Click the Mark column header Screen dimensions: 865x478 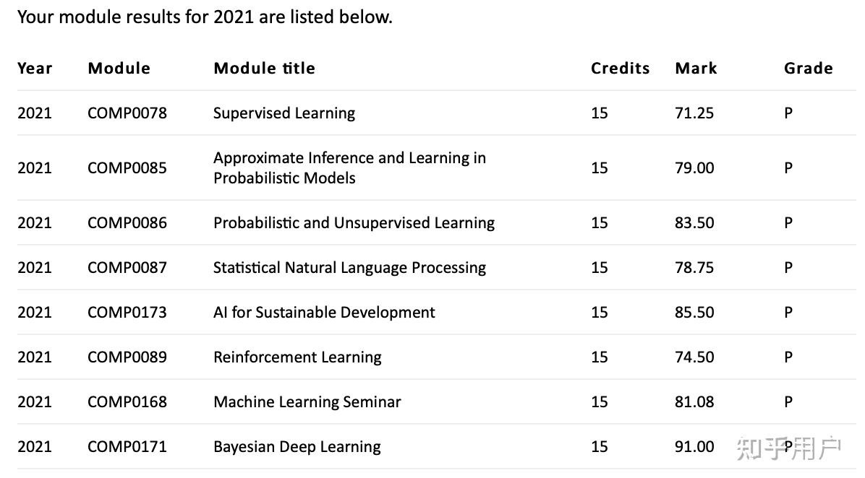coord(696,69)
